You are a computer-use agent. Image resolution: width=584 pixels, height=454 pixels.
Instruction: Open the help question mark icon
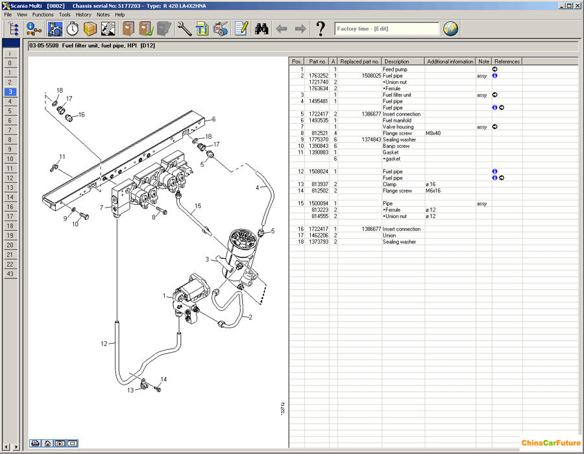[x=320, y=29]
